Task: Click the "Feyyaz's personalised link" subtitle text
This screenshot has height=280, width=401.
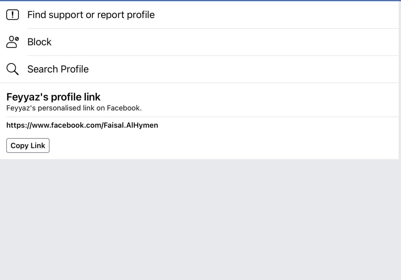Action: (74, 108)
